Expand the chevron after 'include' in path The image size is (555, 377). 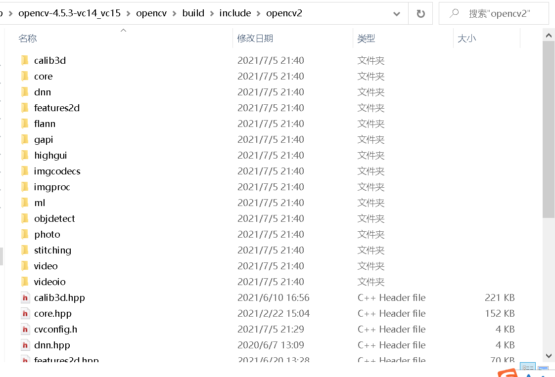259,13
